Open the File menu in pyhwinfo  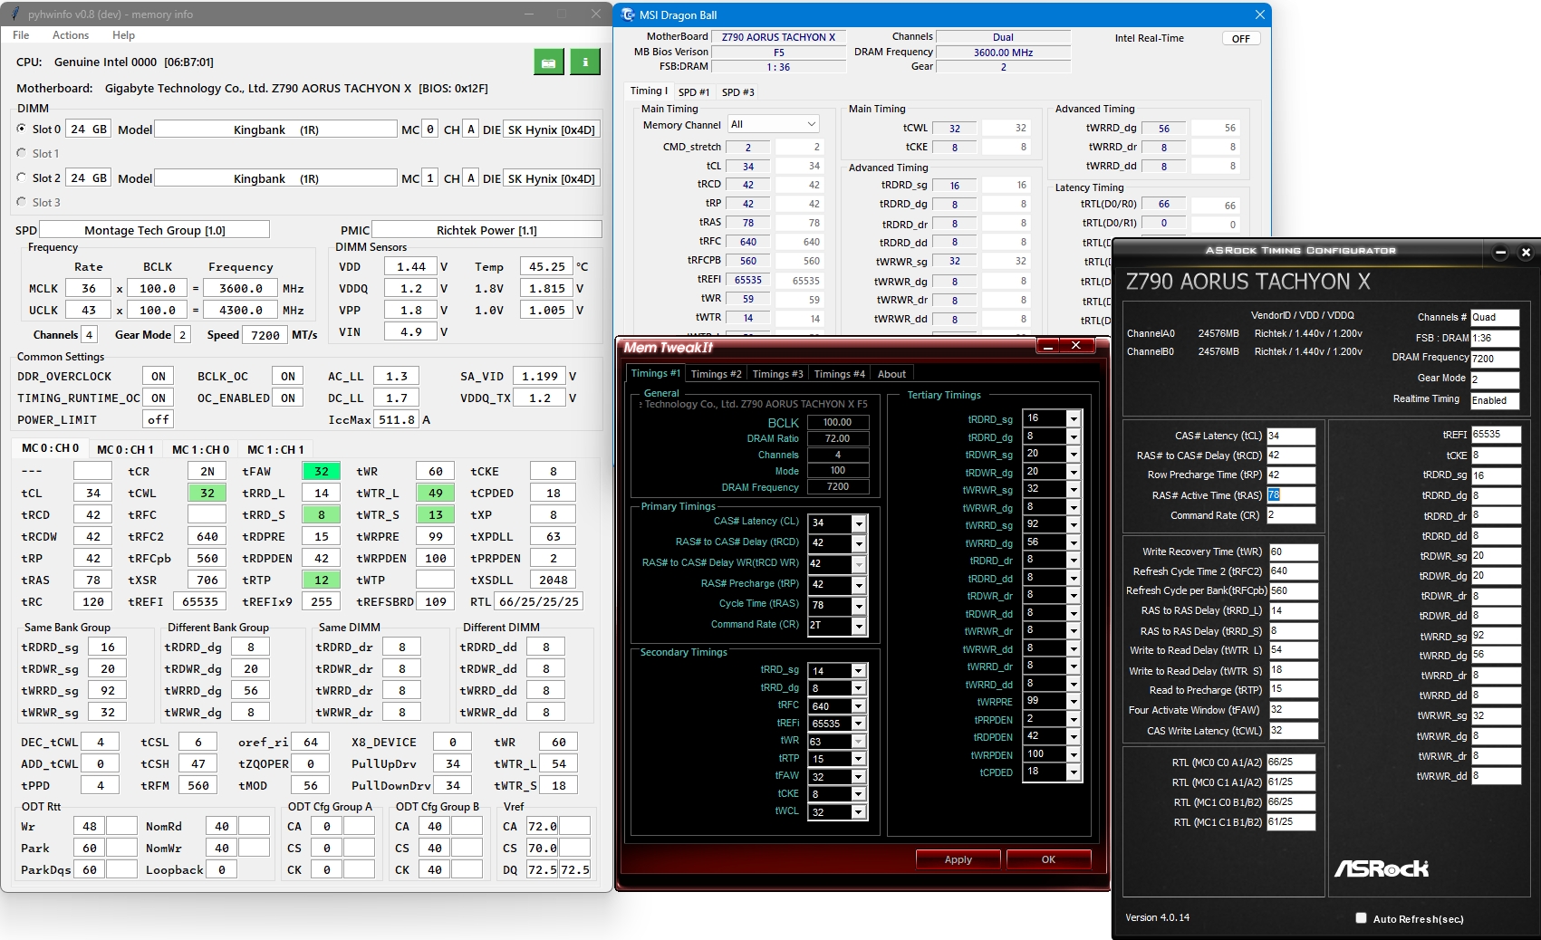[x=21, y=35]
